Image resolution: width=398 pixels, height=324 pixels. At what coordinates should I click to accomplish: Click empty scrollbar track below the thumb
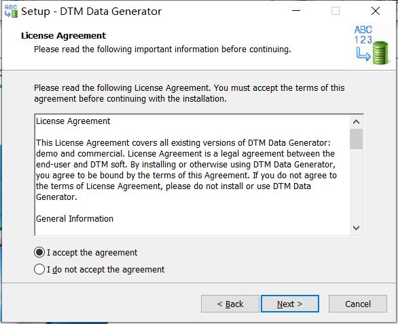click(x=356, y=185)
